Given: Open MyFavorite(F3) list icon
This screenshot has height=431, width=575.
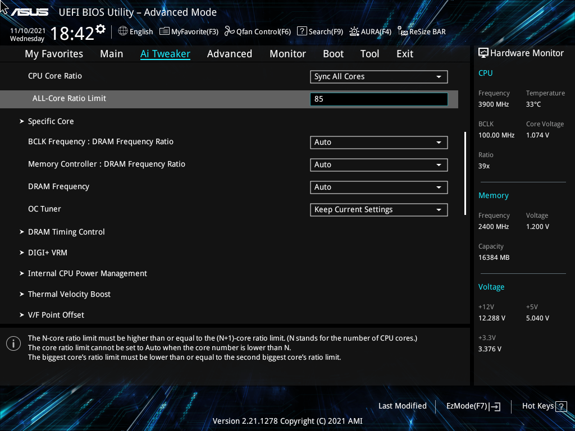Looking at the screenshot, I should (165, 31).
